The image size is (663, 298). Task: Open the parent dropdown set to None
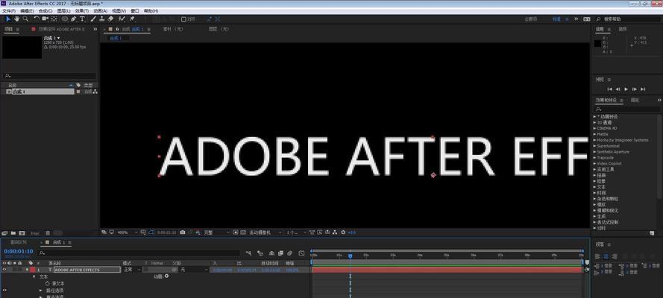[194, 269]
